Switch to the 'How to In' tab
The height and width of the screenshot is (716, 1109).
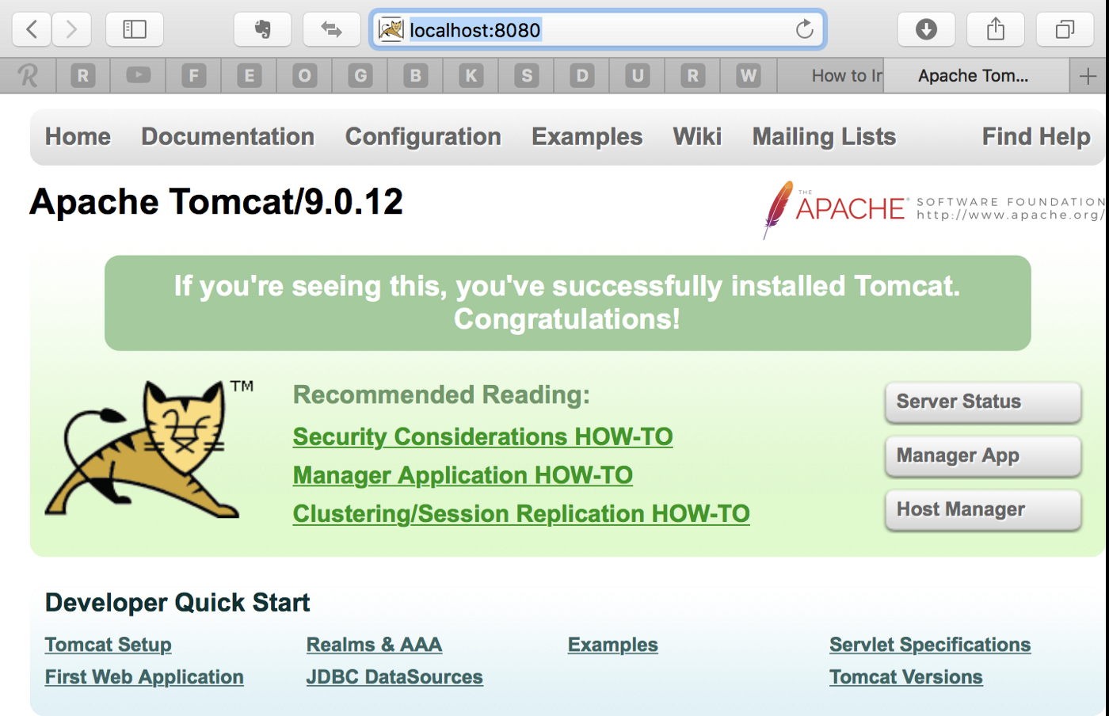[x=830, y=76]
